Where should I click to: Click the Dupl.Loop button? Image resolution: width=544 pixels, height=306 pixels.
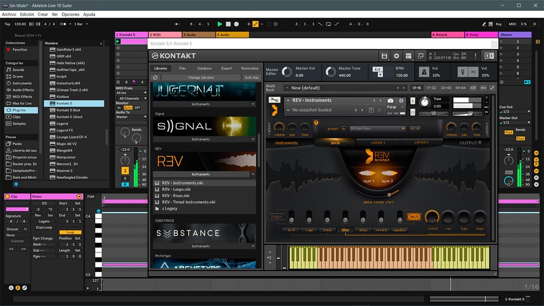(x=44, y=227)
